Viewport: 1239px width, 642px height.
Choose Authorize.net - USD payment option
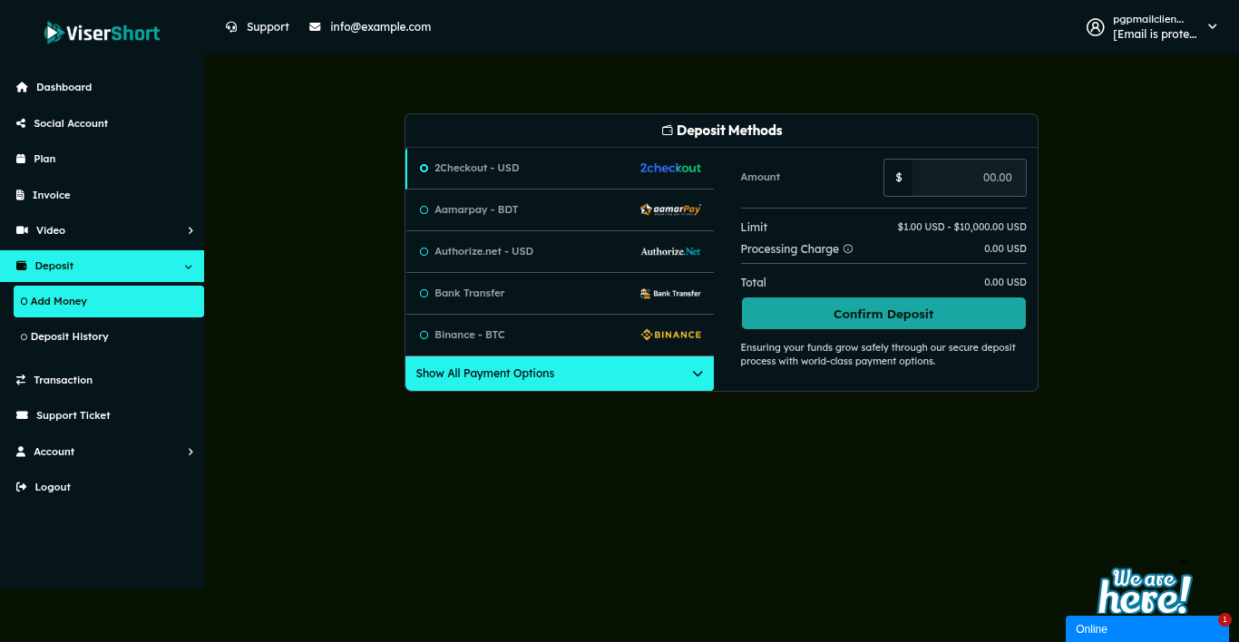pos(483,251)
